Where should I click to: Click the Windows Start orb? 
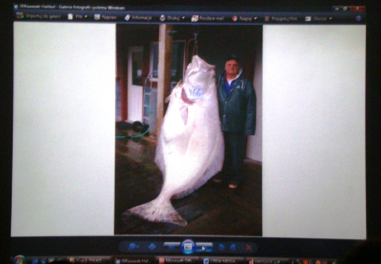[19, 260]
